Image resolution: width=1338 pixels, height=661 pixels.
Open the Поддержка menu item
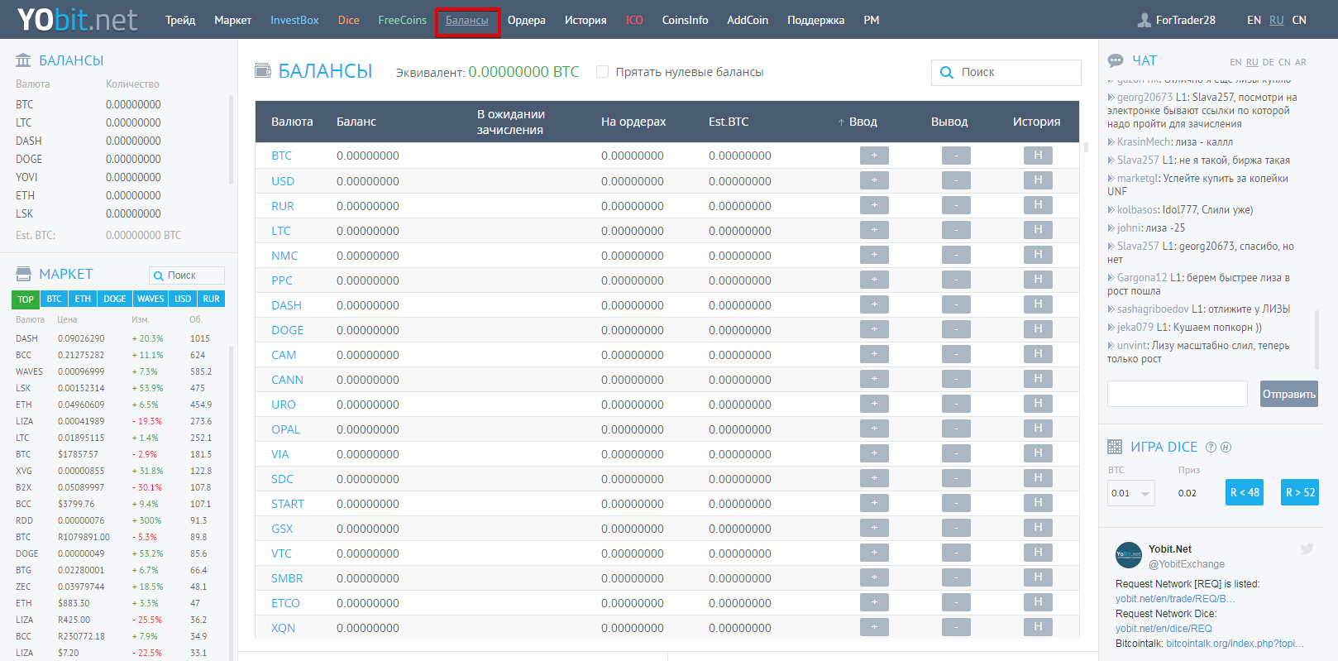[x=816, y=20]
